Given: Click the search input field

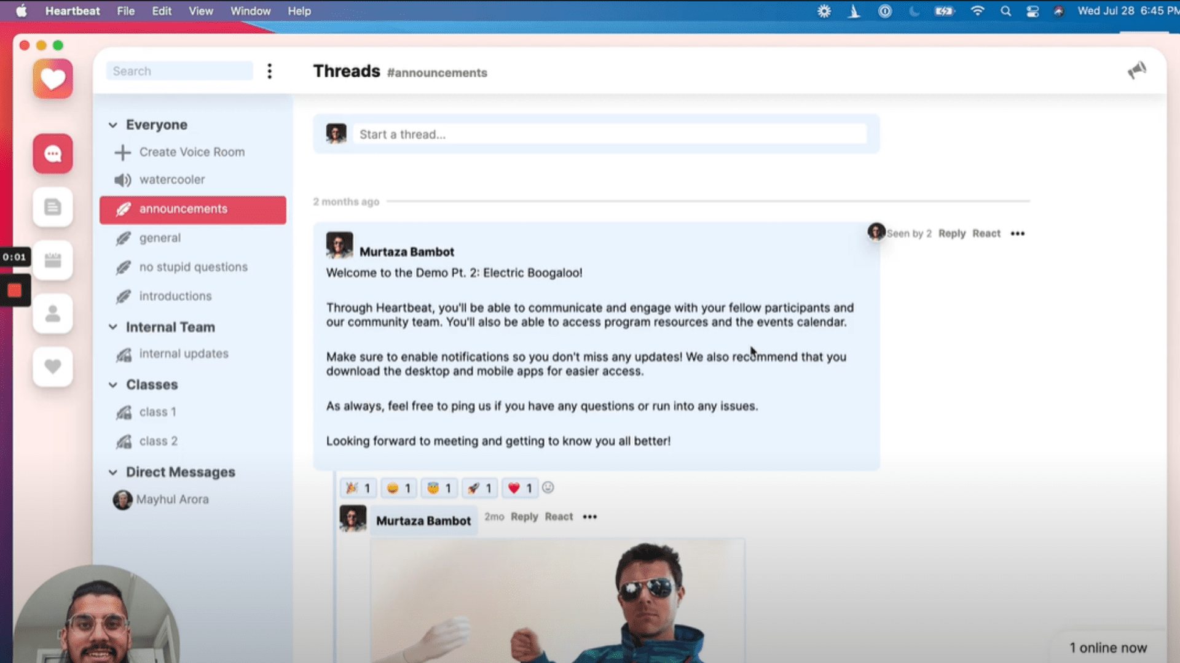Looking at the screenshot, I should click(179, 71).
